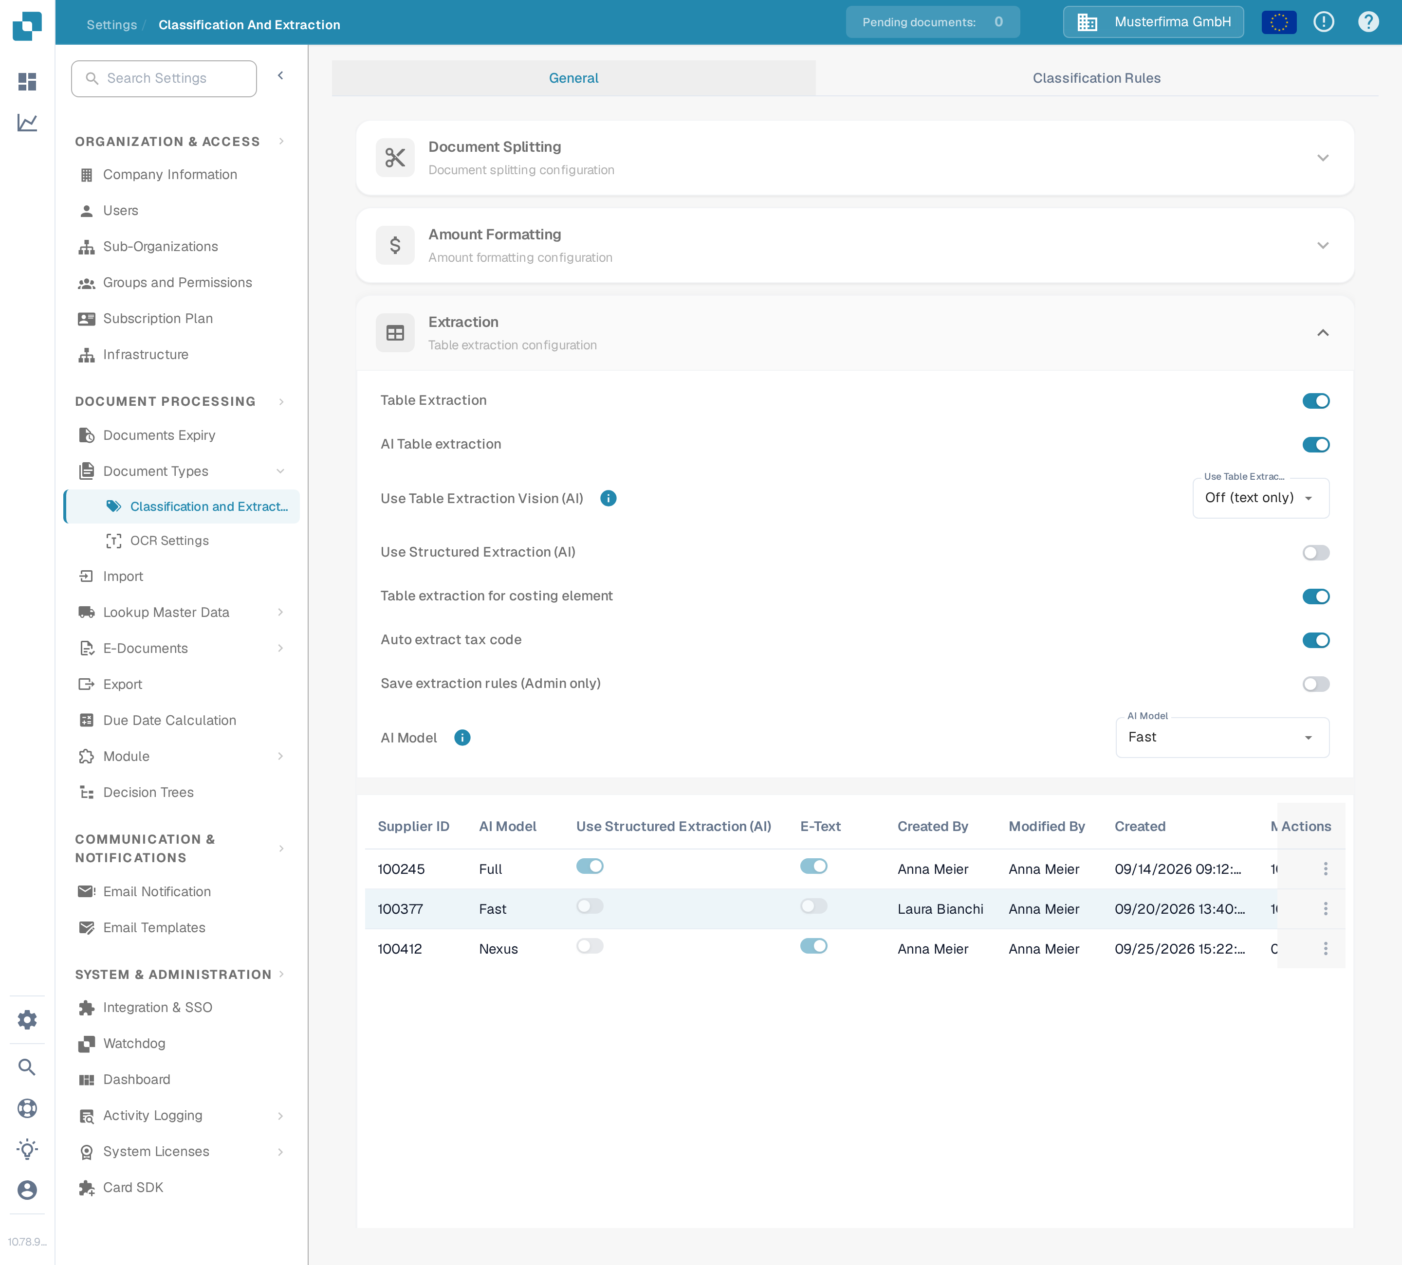1402x1265 pixels.
Task: Open the AI Model dropdown showing Fast
Action: (1222, 738)
